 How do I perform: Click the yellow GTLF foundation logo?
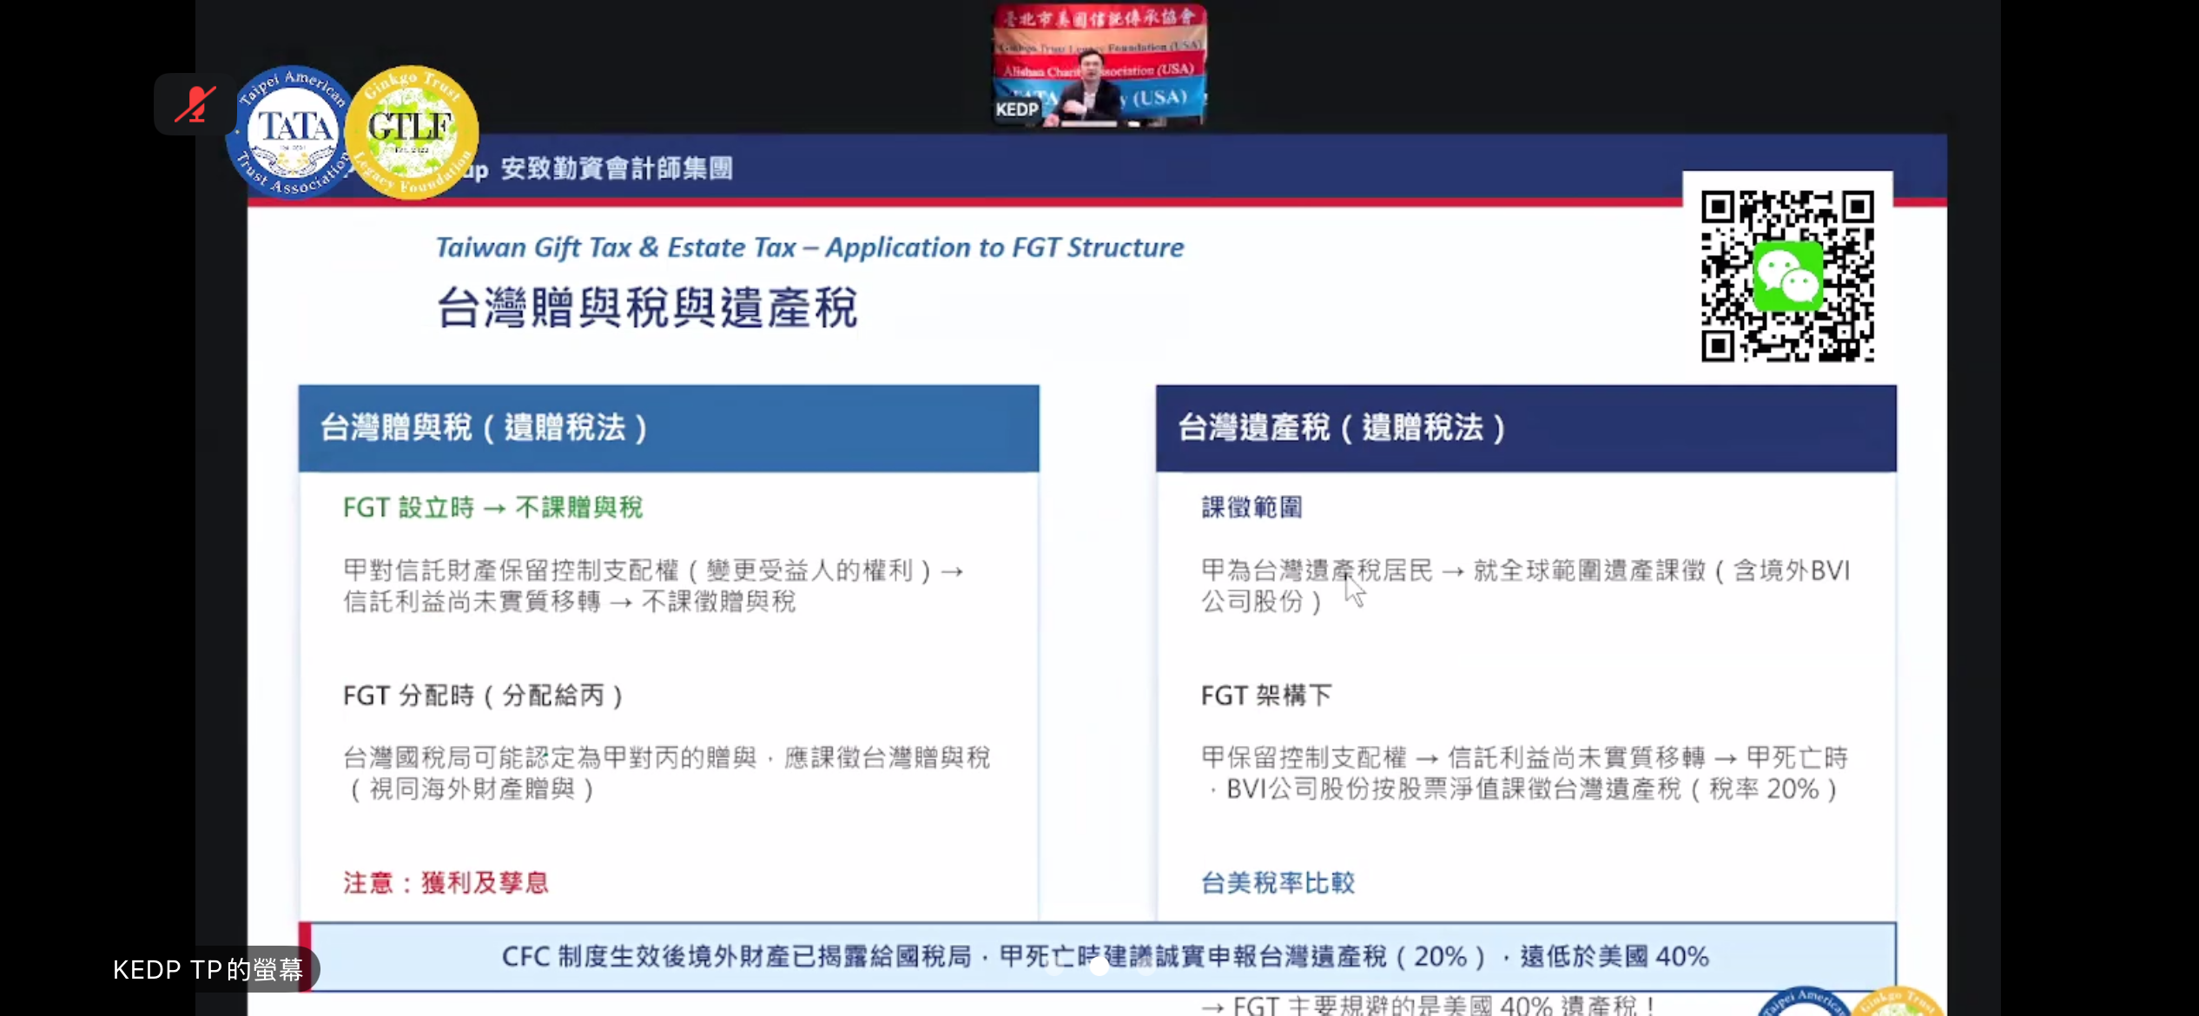pyautogui.click(x=412, y=132)
